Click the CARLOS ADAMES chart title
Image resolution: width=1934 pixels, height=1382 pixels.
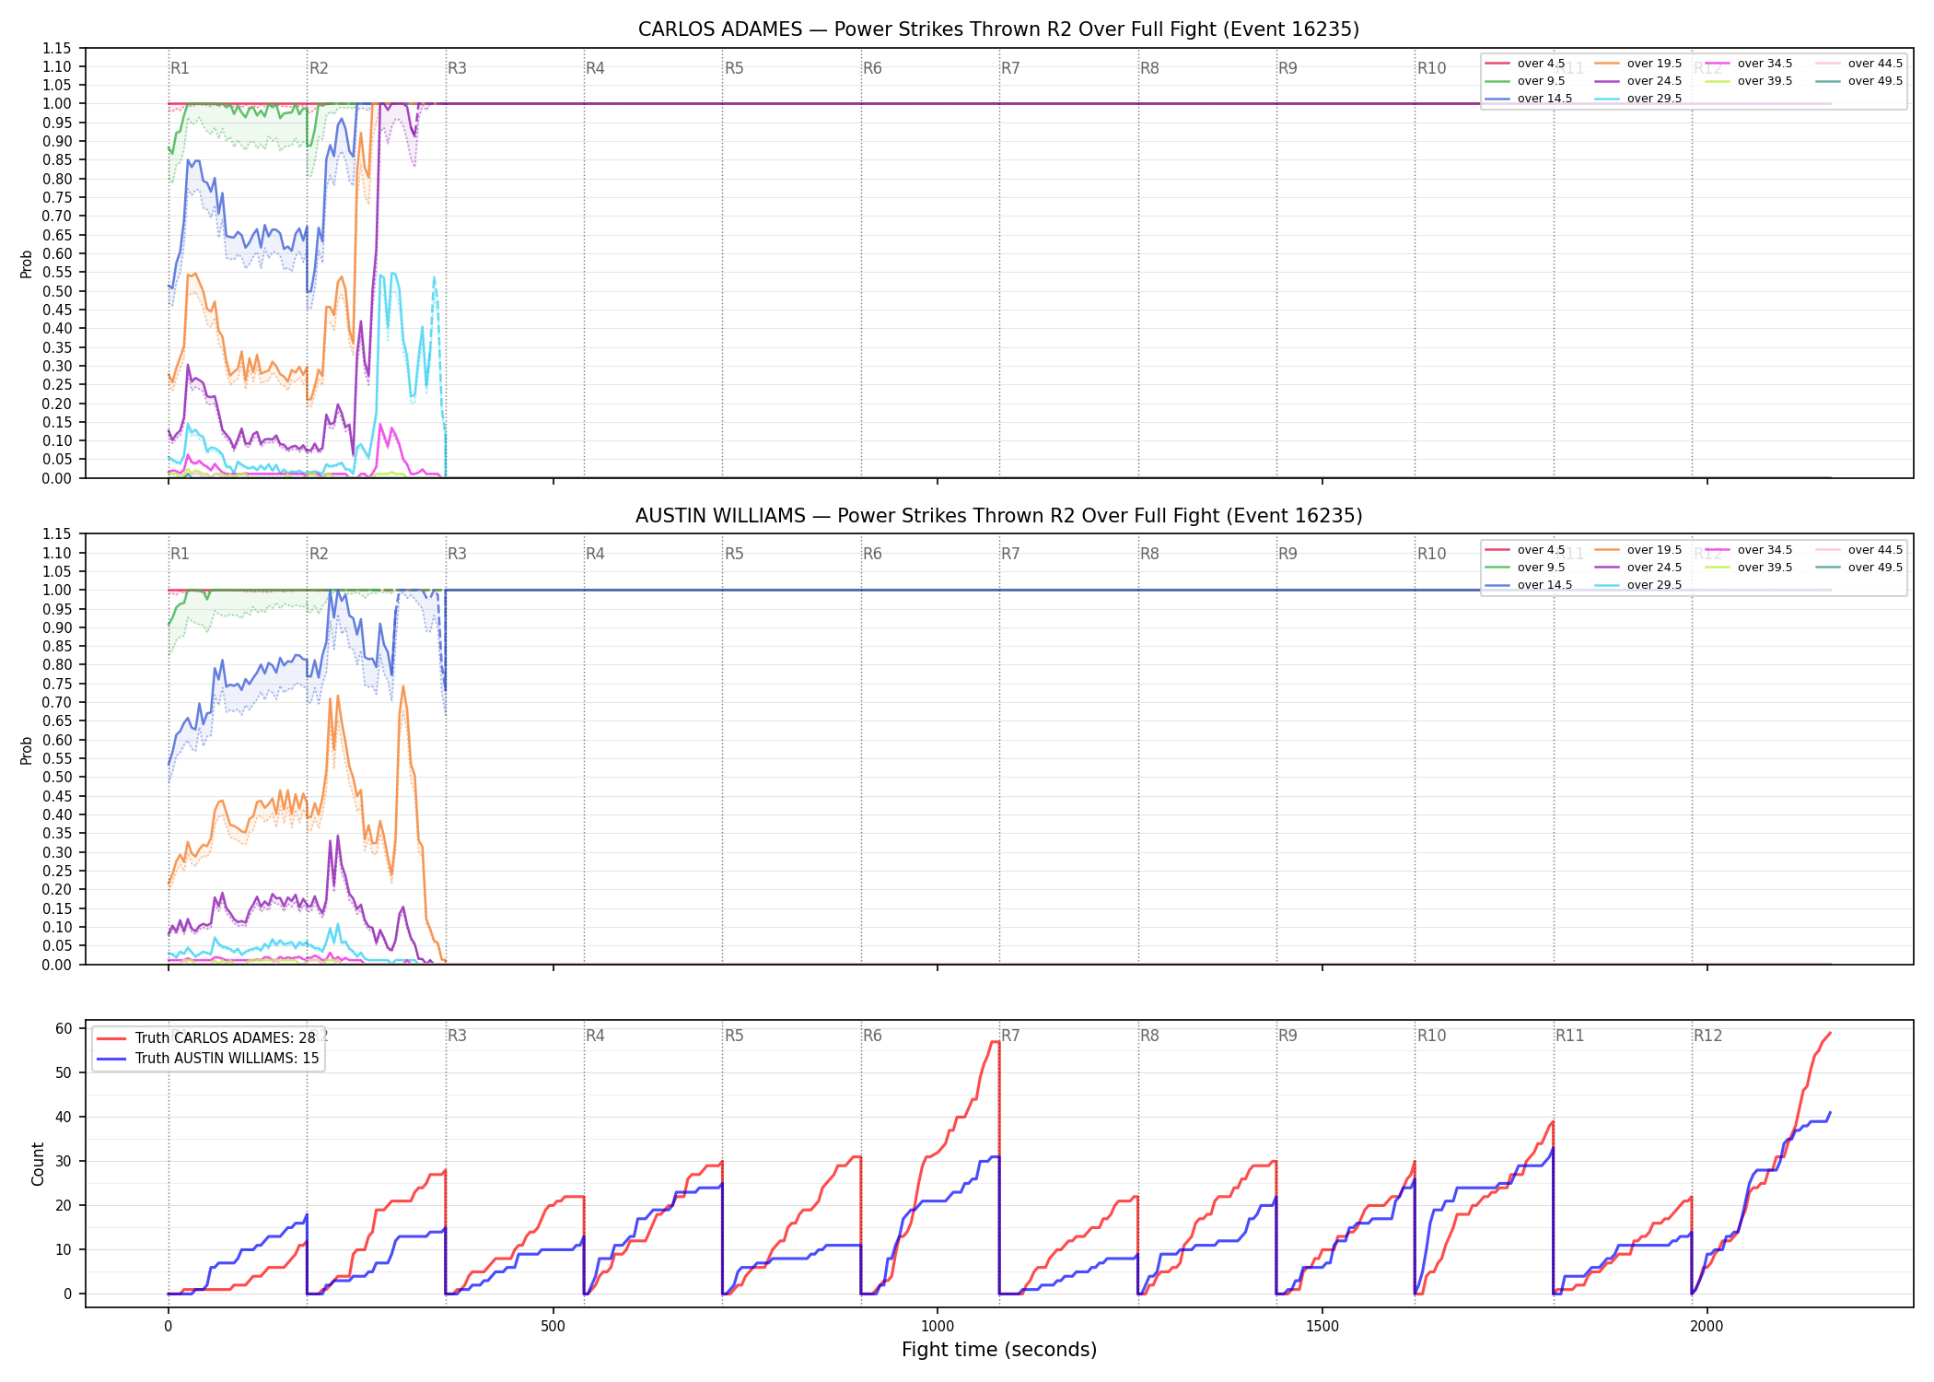pos(998,29)
